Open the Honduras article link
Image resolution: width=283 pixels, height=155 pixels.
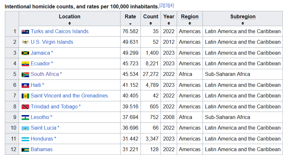42,139
